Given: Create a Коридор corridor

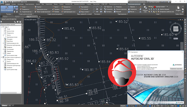Looking at the screenshot, I should click(x=56, y=12).
